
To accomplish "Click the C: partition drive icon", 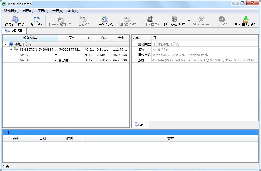I will click(22, 55).
